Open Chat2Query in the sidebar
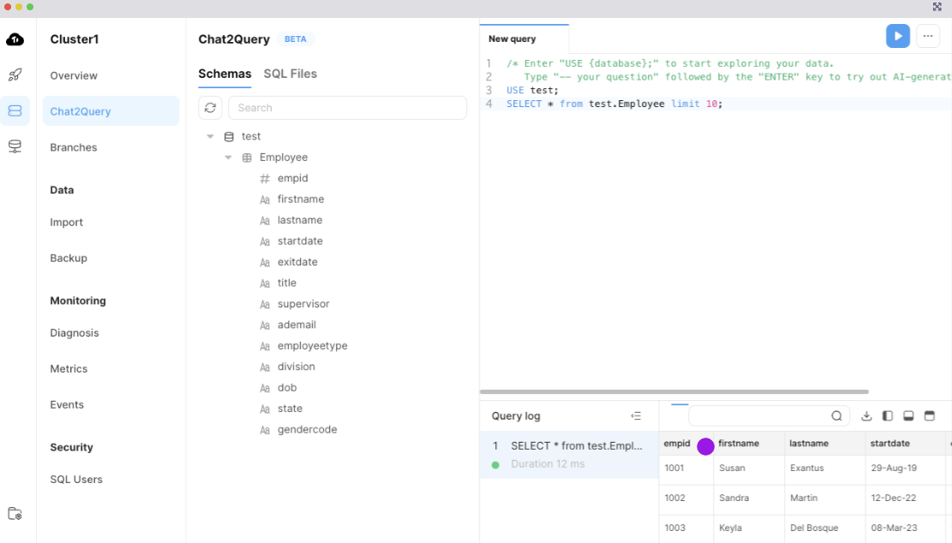 111,111
